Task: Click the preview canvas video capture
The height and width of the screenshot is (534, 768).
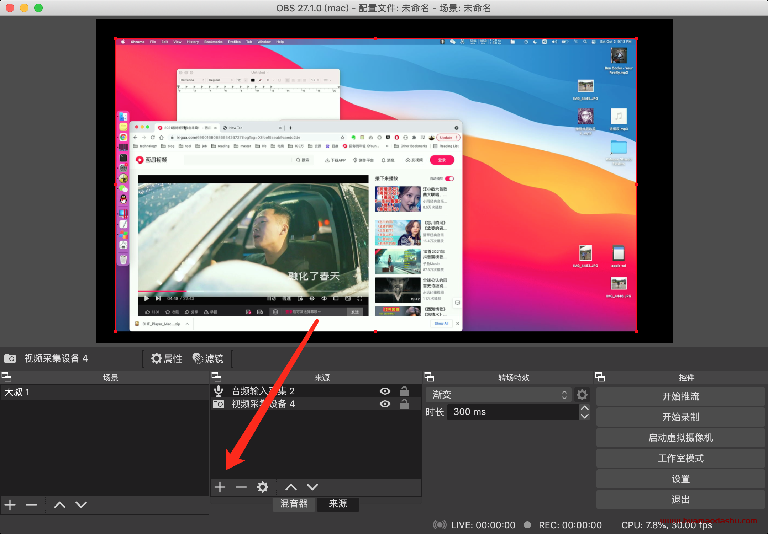Action: click(x=376, y=185)
